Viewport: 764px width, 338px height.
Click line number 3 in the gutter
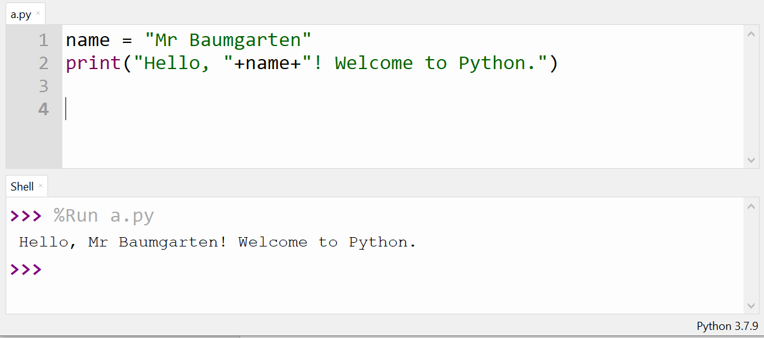pos(43,86)
